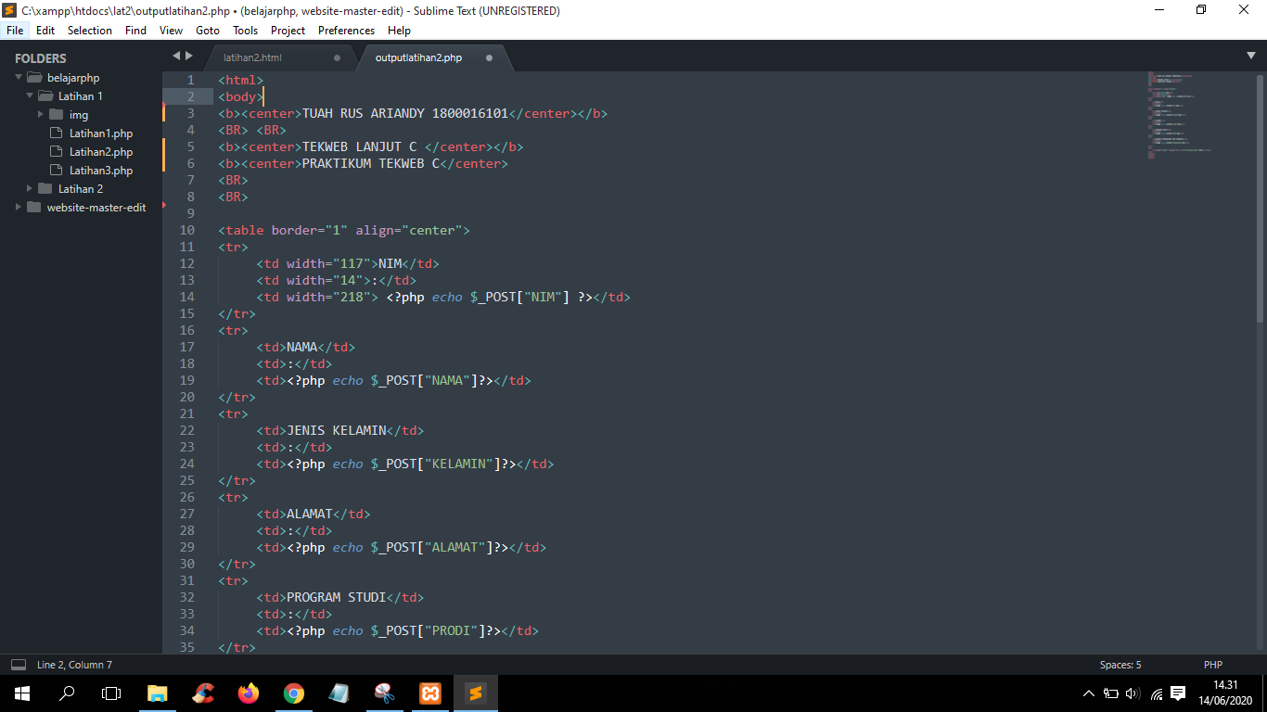Toggle the sidebar panel switcher icon
This screenshot has width=1267, height=712.
point(19,665)
